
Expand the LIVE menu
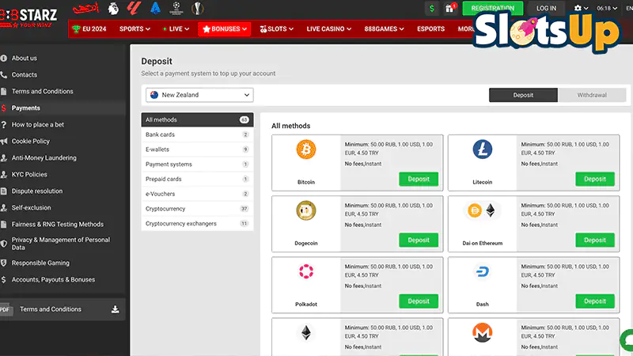176,29
